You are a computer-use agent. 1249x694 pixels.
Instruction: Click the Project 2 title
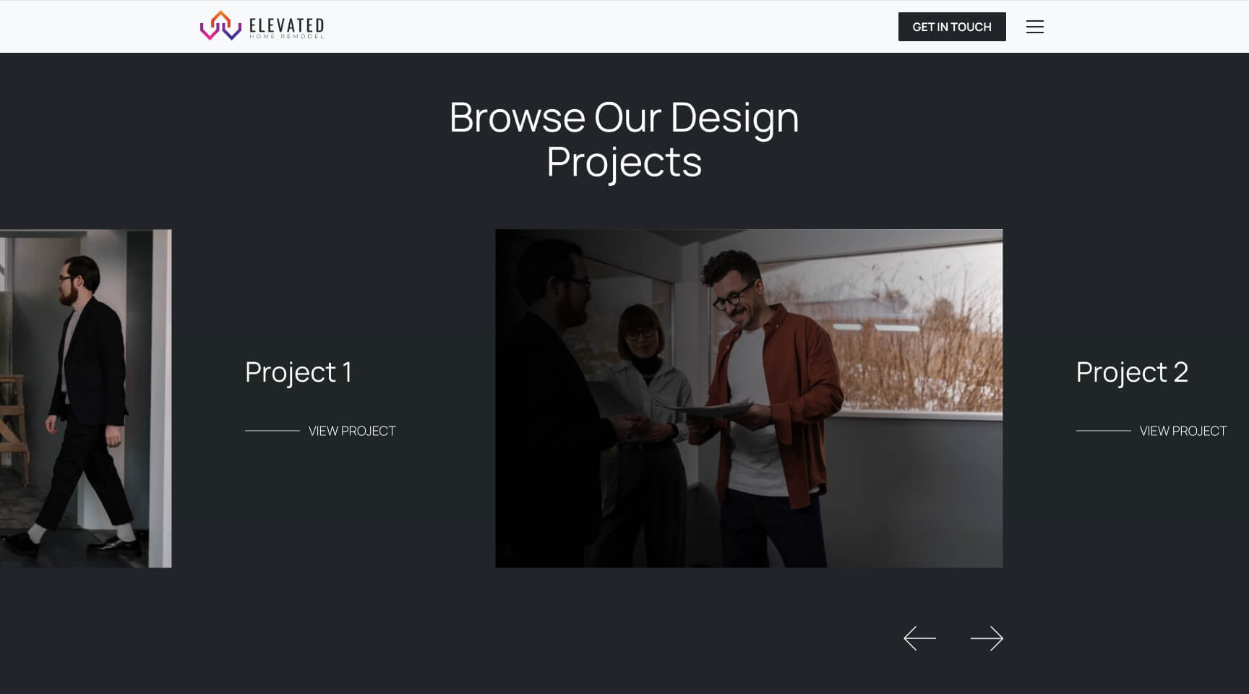coord(1132,372)
